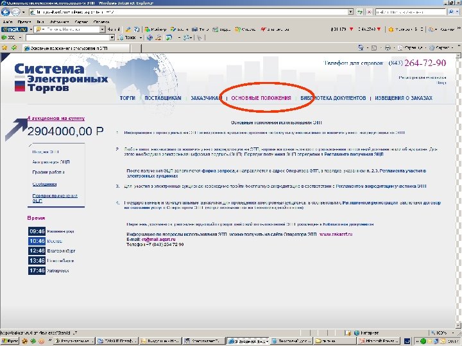
Task: Click the @mail.ru toolbar logo
Action: [14, 29]
